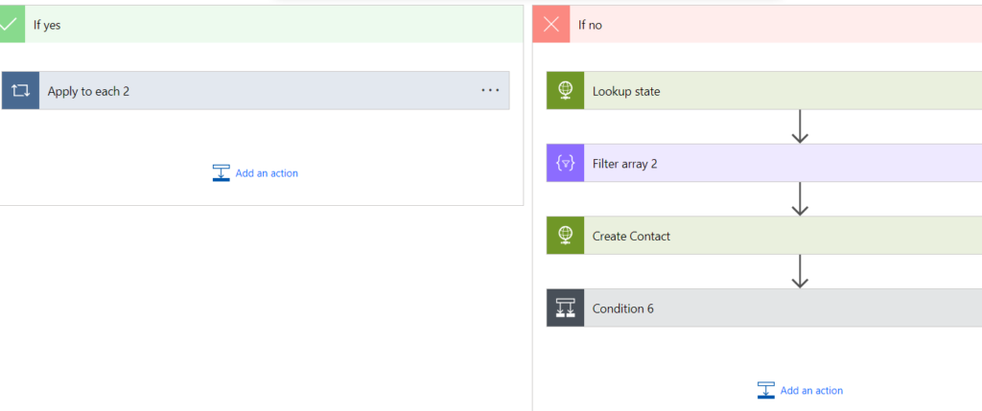Click Add an action link under If yes

(267, 173)
